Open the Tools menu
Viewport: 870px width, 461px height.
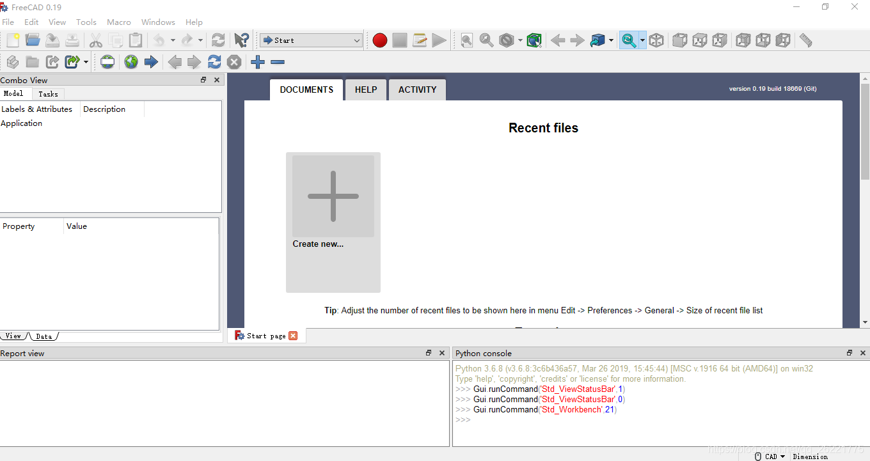click(86, 22)
